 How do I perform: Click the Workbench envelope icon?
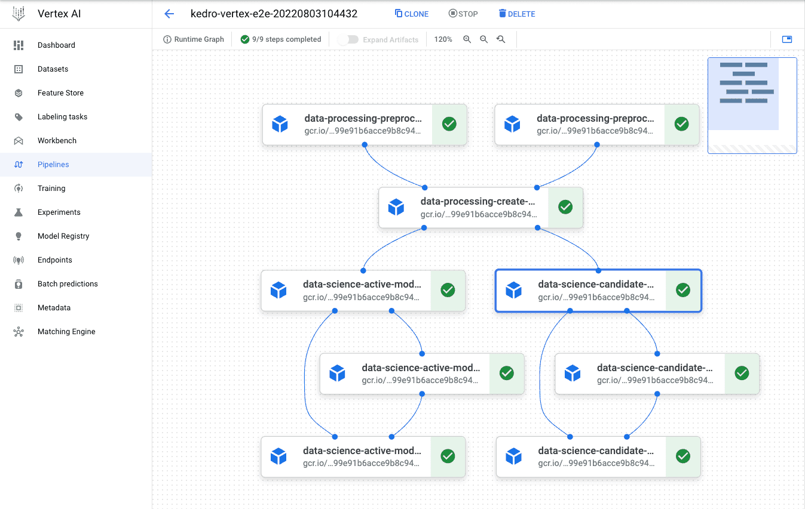(19, 141)
